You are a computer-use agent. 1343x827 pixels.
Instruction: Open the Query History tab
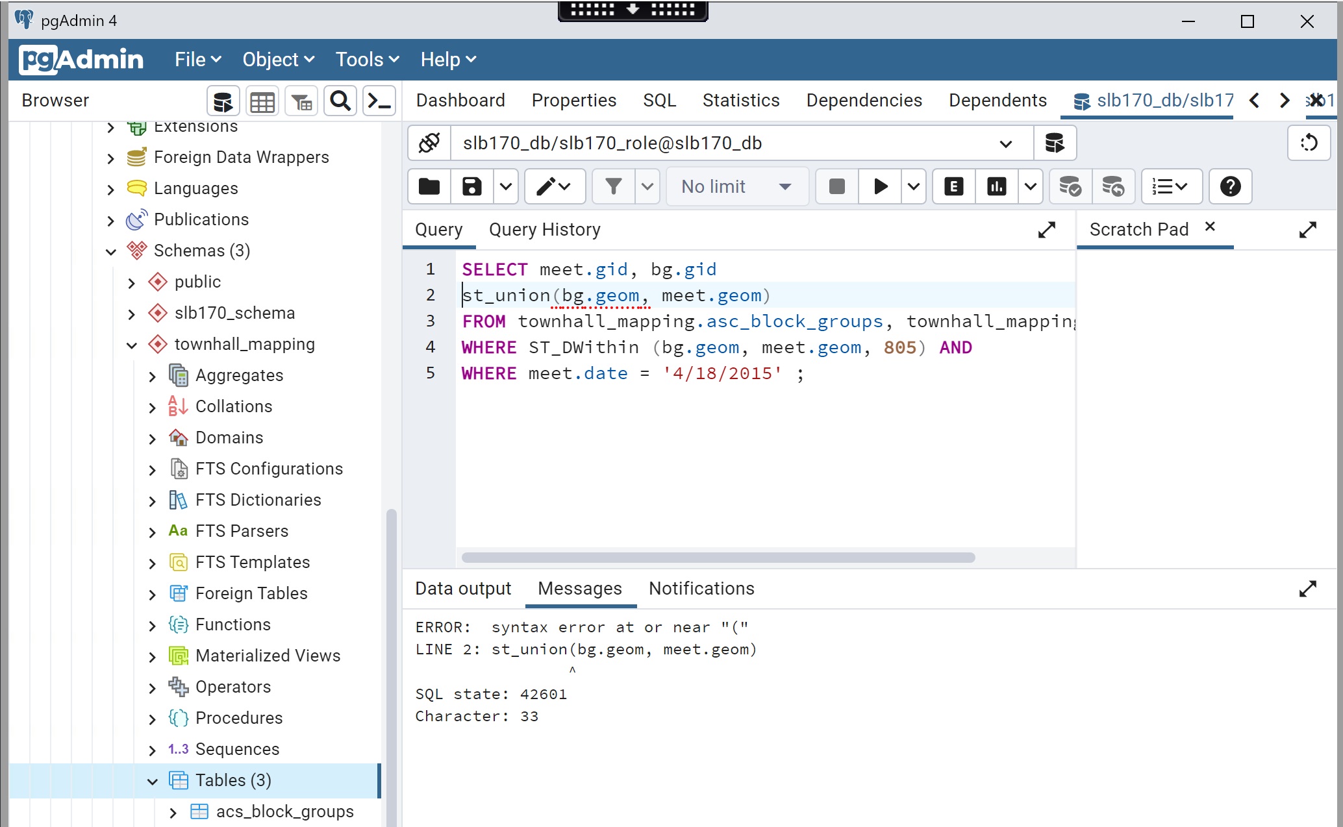544,230
